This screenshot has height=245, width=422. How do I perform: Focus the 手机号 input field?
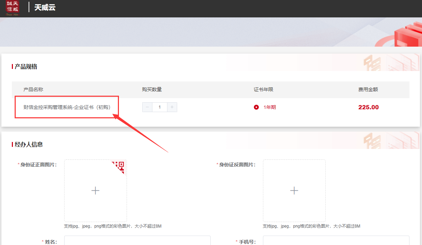[336, 241]
